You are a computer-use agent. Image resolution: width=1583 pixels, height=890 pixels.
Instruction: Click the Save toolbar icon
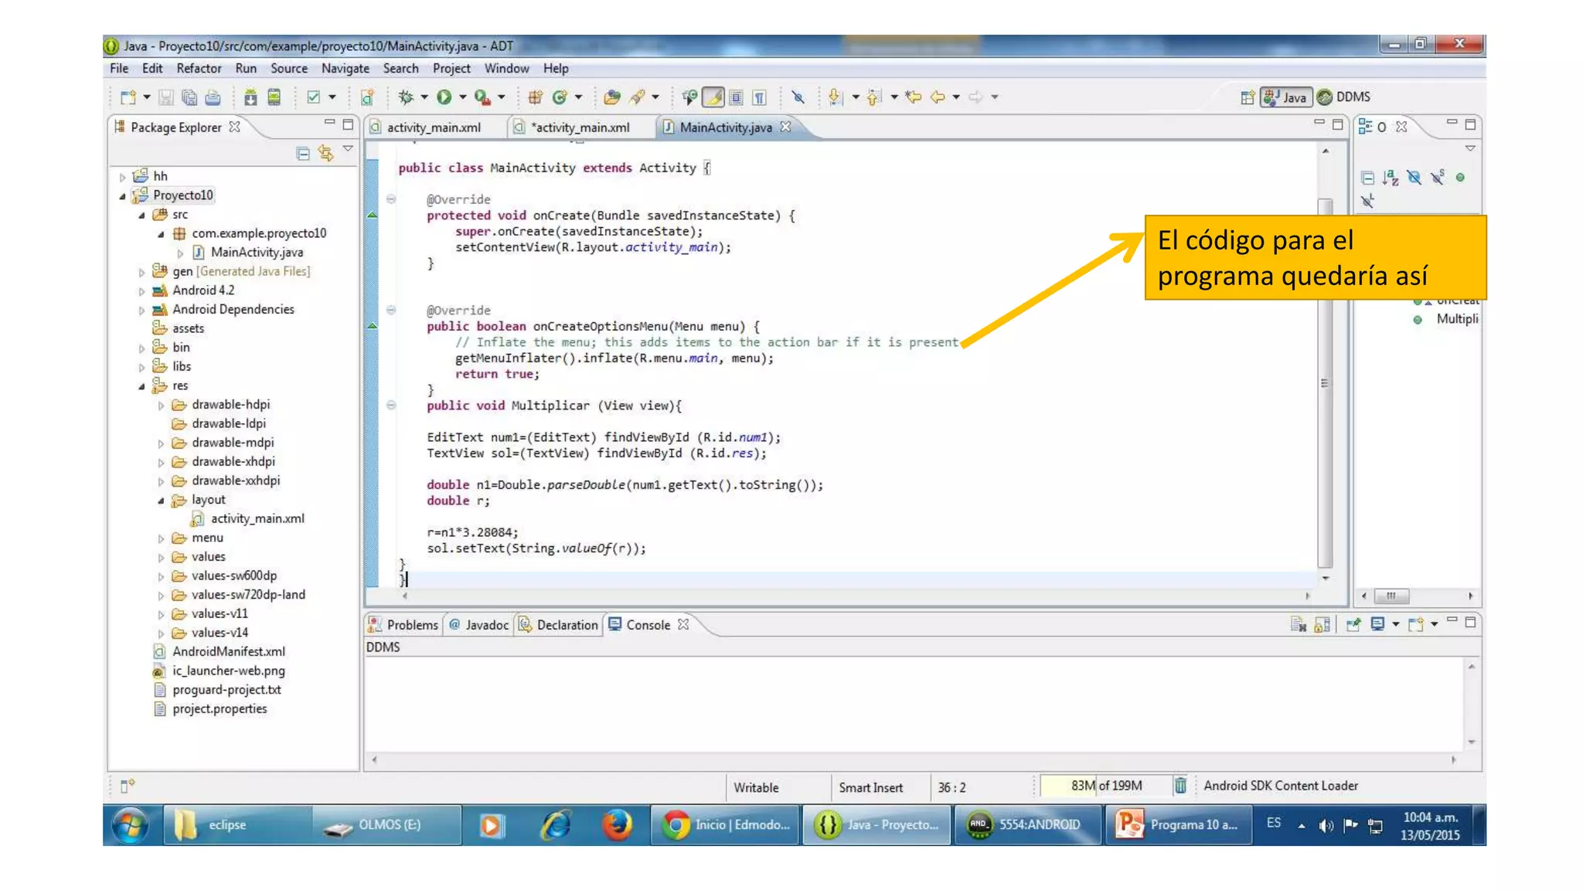tap(166, 97)
